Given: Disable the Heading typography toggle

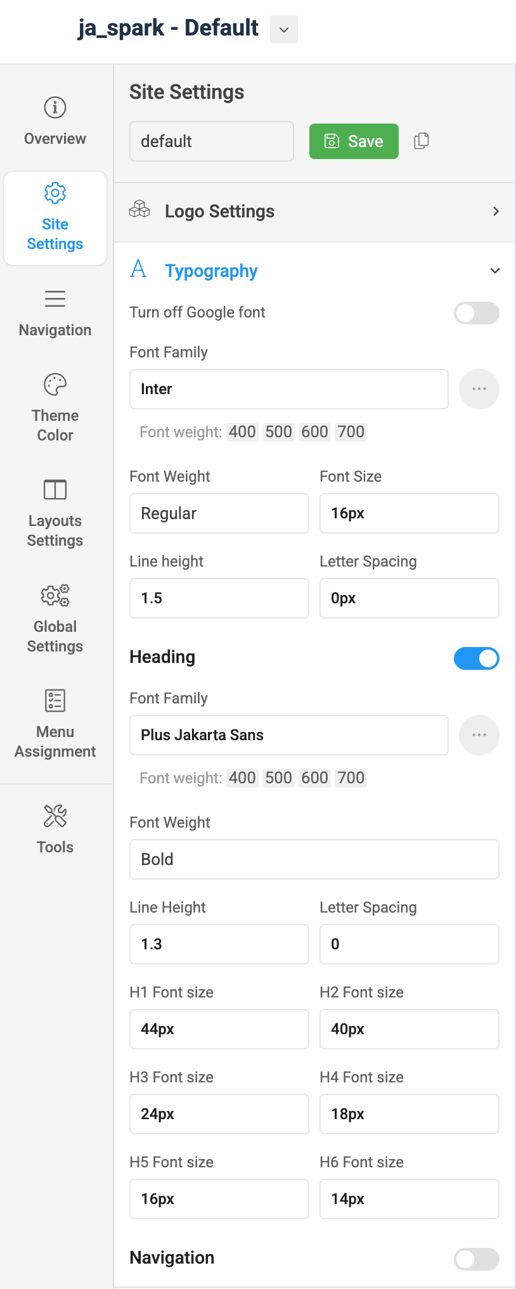Looking at the screenshot, I should point(476,658).
